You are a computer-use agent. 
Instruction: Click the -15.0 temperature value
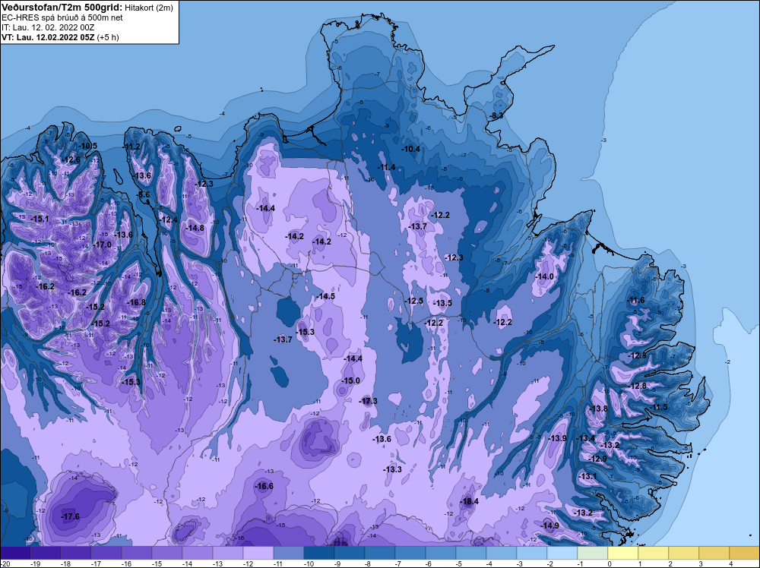pyautogui.click(x=350, y=380)
